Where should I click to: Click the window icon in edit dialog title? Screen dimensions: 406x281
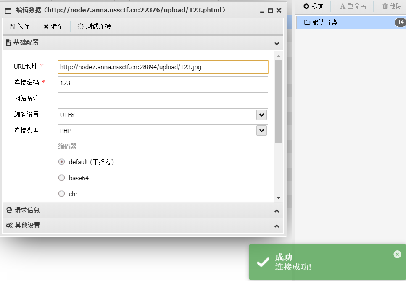8,11
